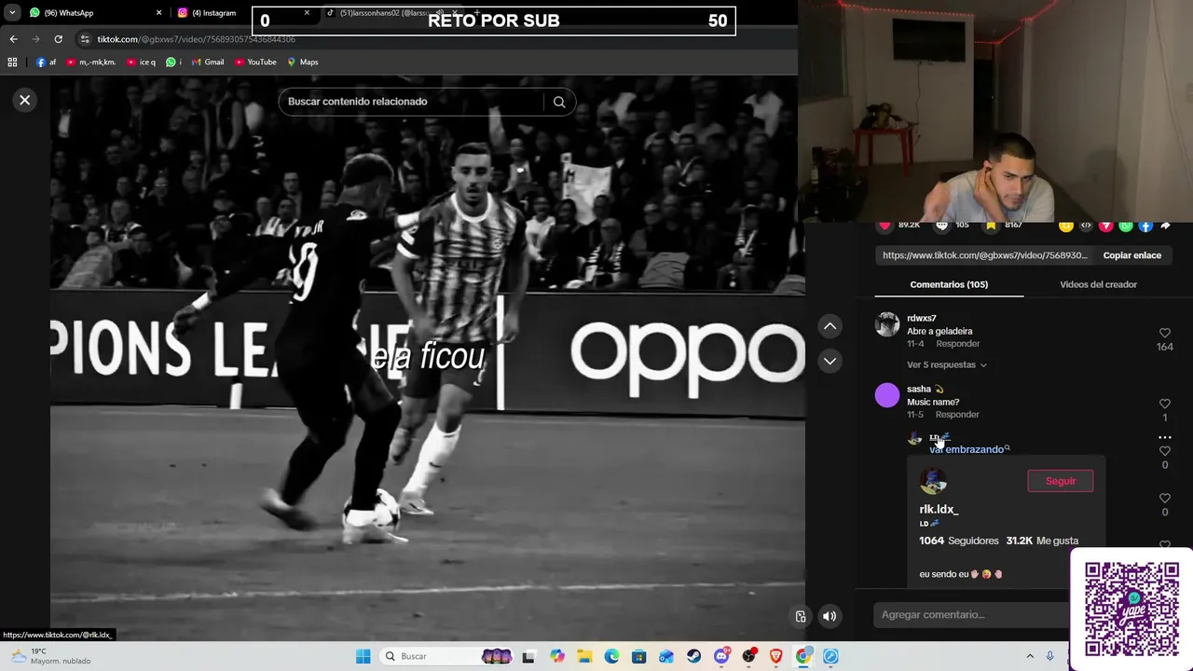The height and width of the screenshot is (671, 1193).
Task: Click the address bar URL
Action: 197,39
